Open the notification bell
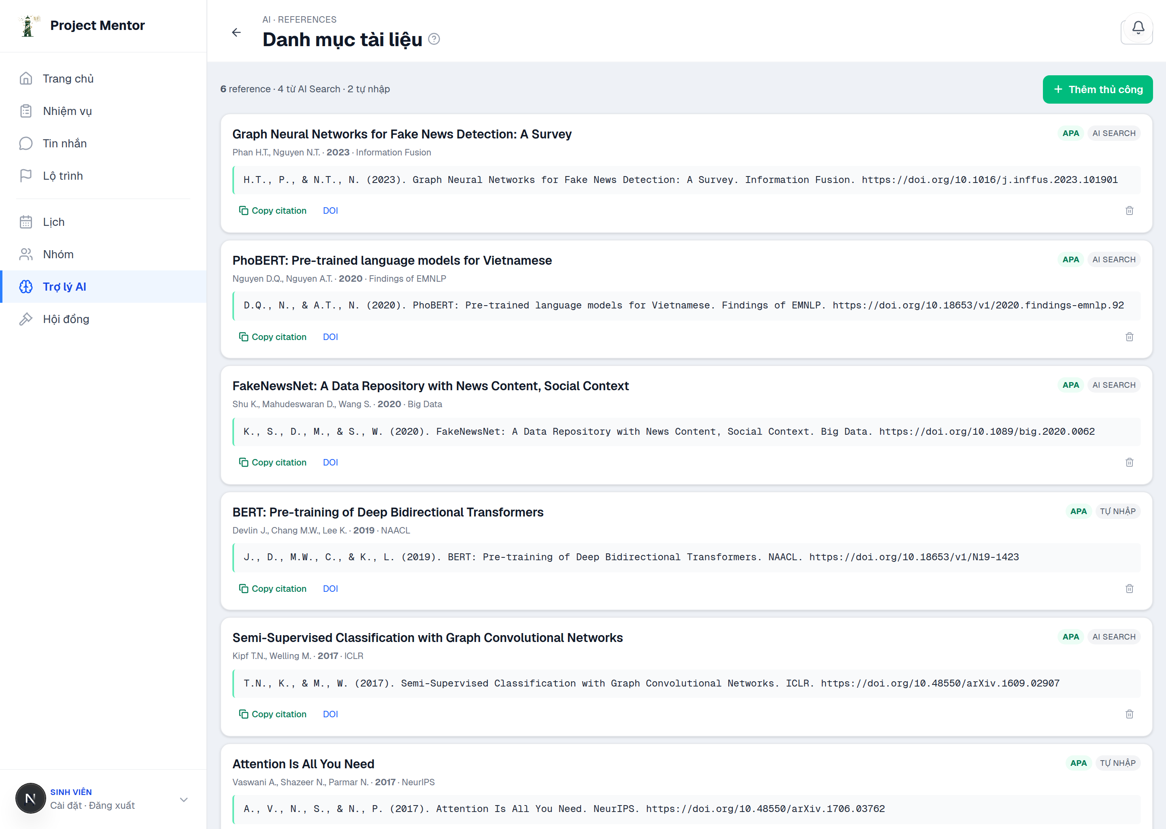The height and width of the screenshot is (829, 1166). click(1138, 28)
